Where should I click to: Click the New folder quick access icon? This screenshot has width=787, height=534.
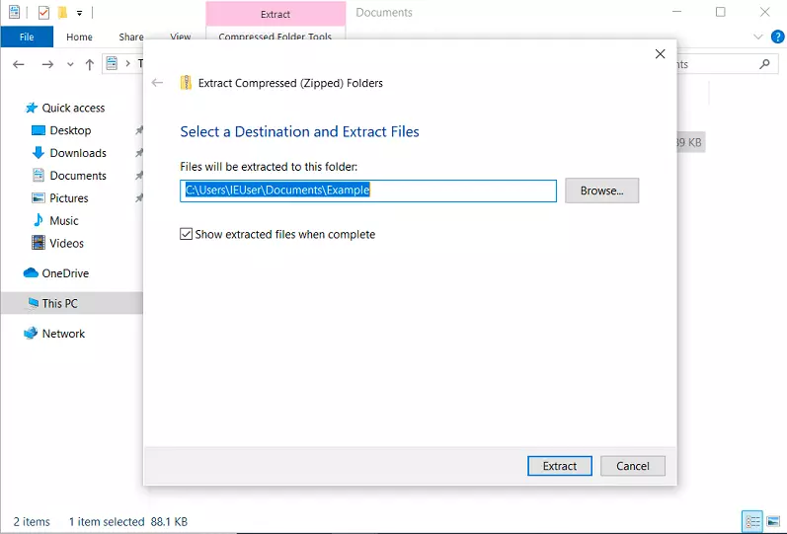(63, 12)
